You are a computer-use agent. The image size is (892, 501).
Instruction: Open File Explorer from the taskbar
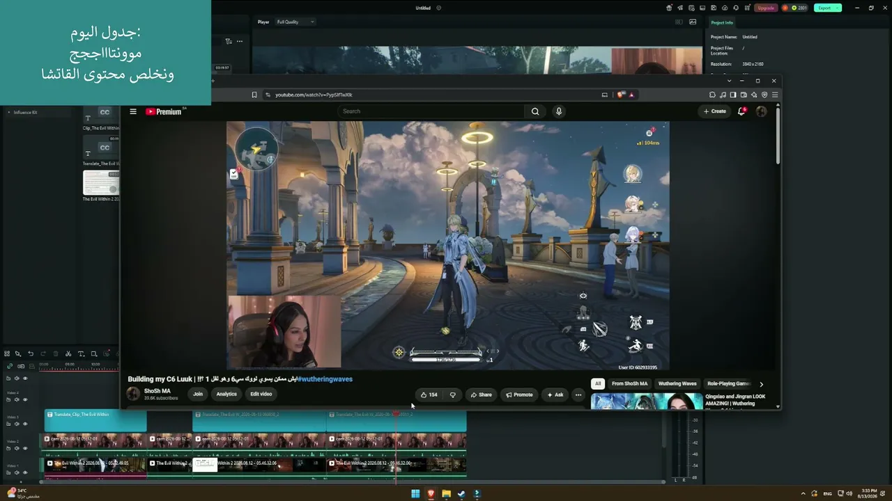click(x=446, y=494)
